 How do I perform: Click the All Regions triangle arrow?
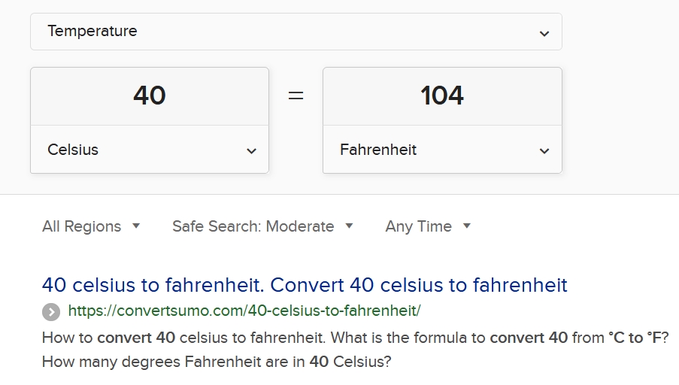pyautogui.click(x=136, y=226)
